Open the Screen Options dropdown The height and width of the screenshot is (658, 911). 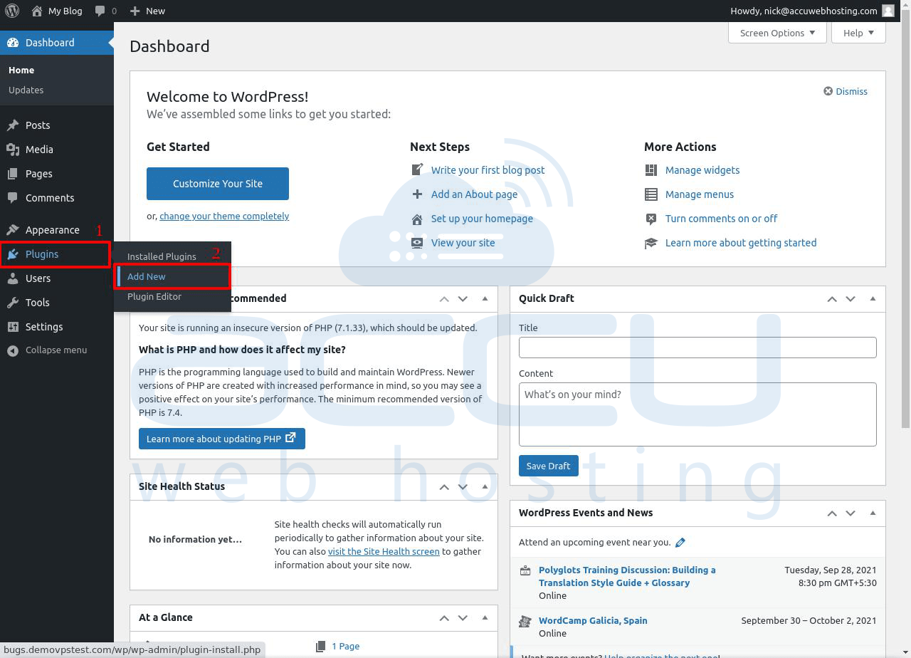[x=777, y=33]
